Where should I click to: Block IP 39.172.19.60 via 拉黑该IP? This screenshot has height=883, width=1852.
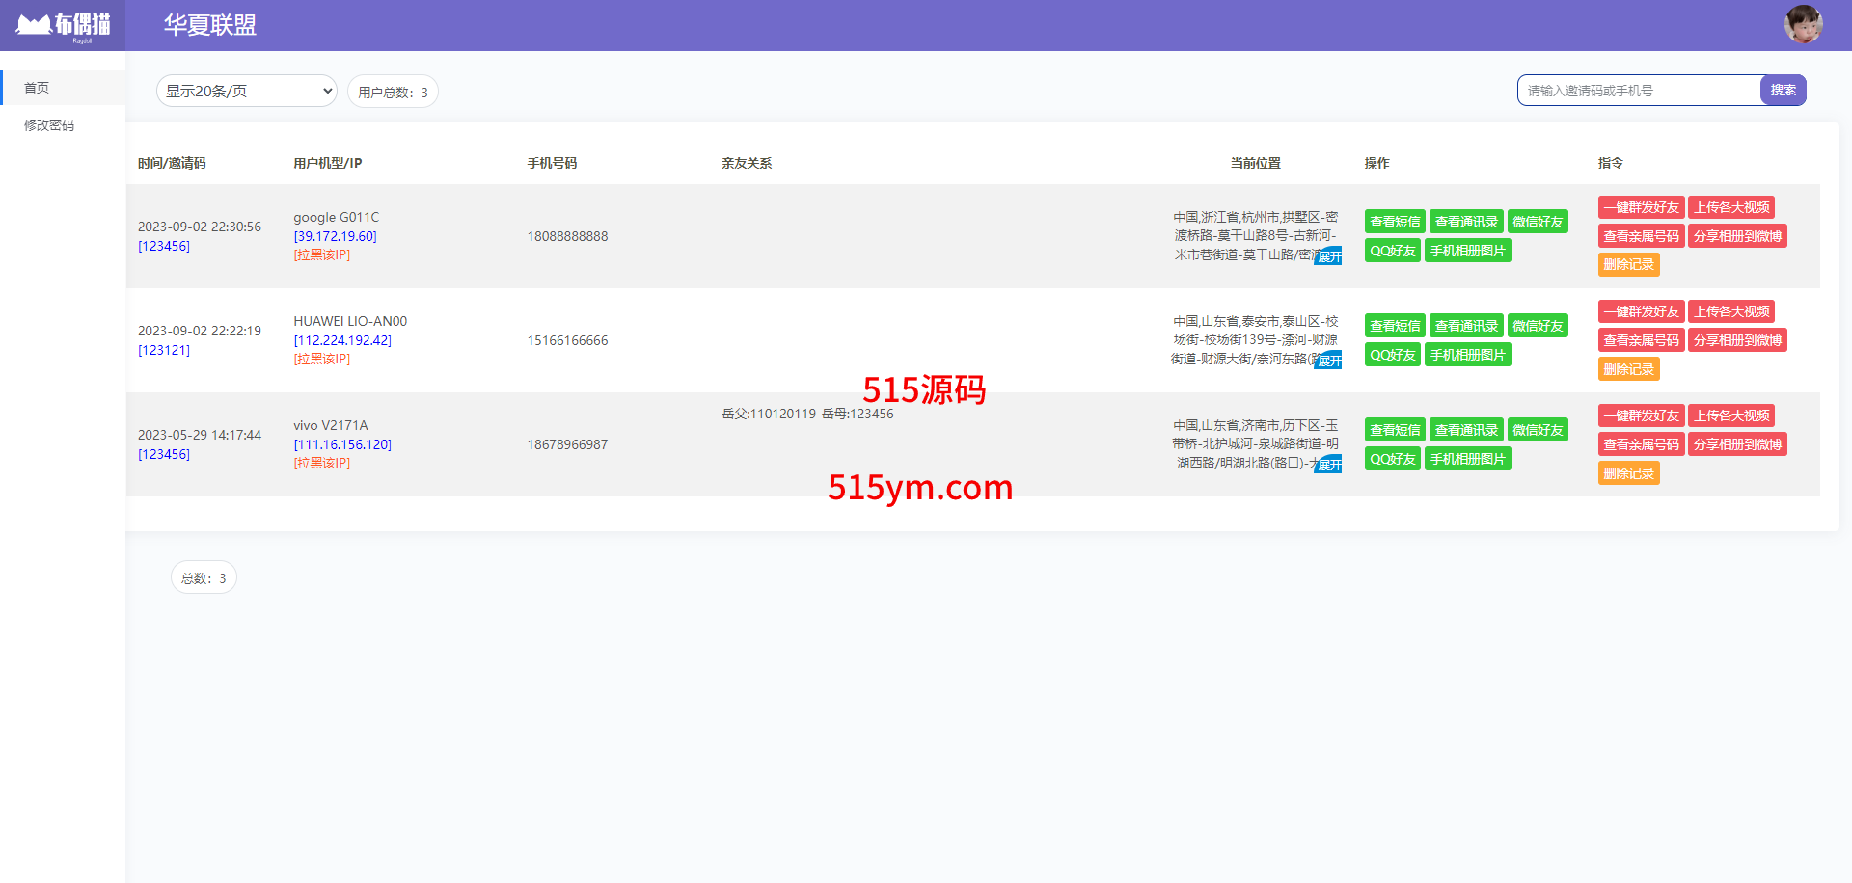pos(322,255)
